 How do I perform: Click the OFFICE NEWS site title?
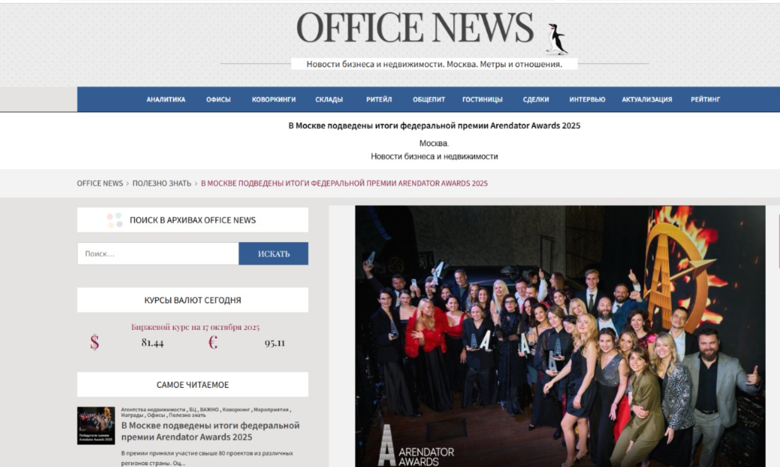[x=415, y=28]
